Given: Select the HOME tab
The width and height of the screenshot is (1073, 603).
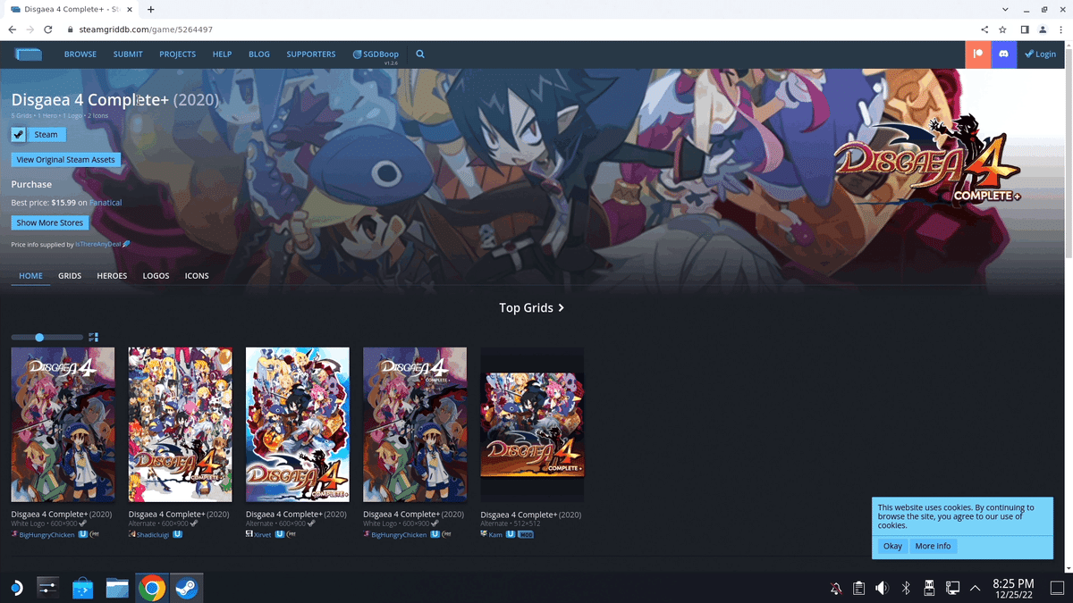Looking at the screenshot, I should coord(30,276).
